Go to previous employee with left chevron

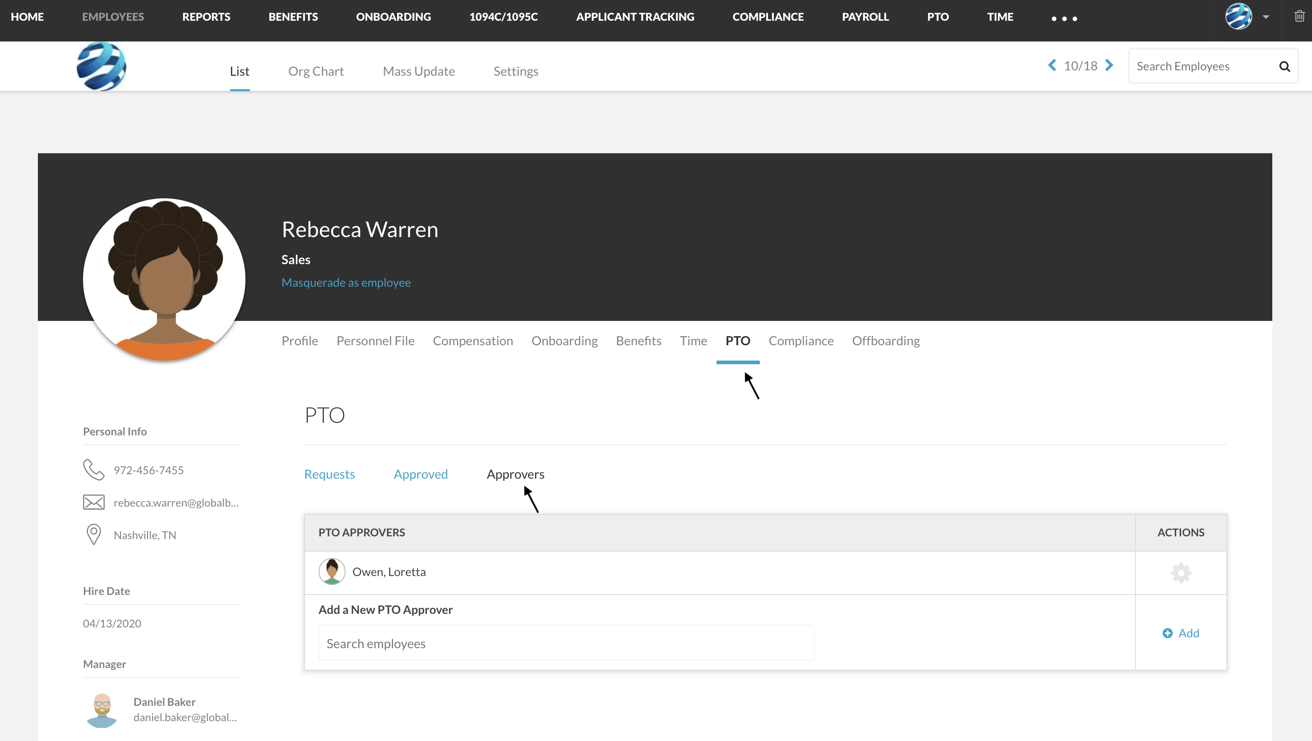tap(1052, 66)
